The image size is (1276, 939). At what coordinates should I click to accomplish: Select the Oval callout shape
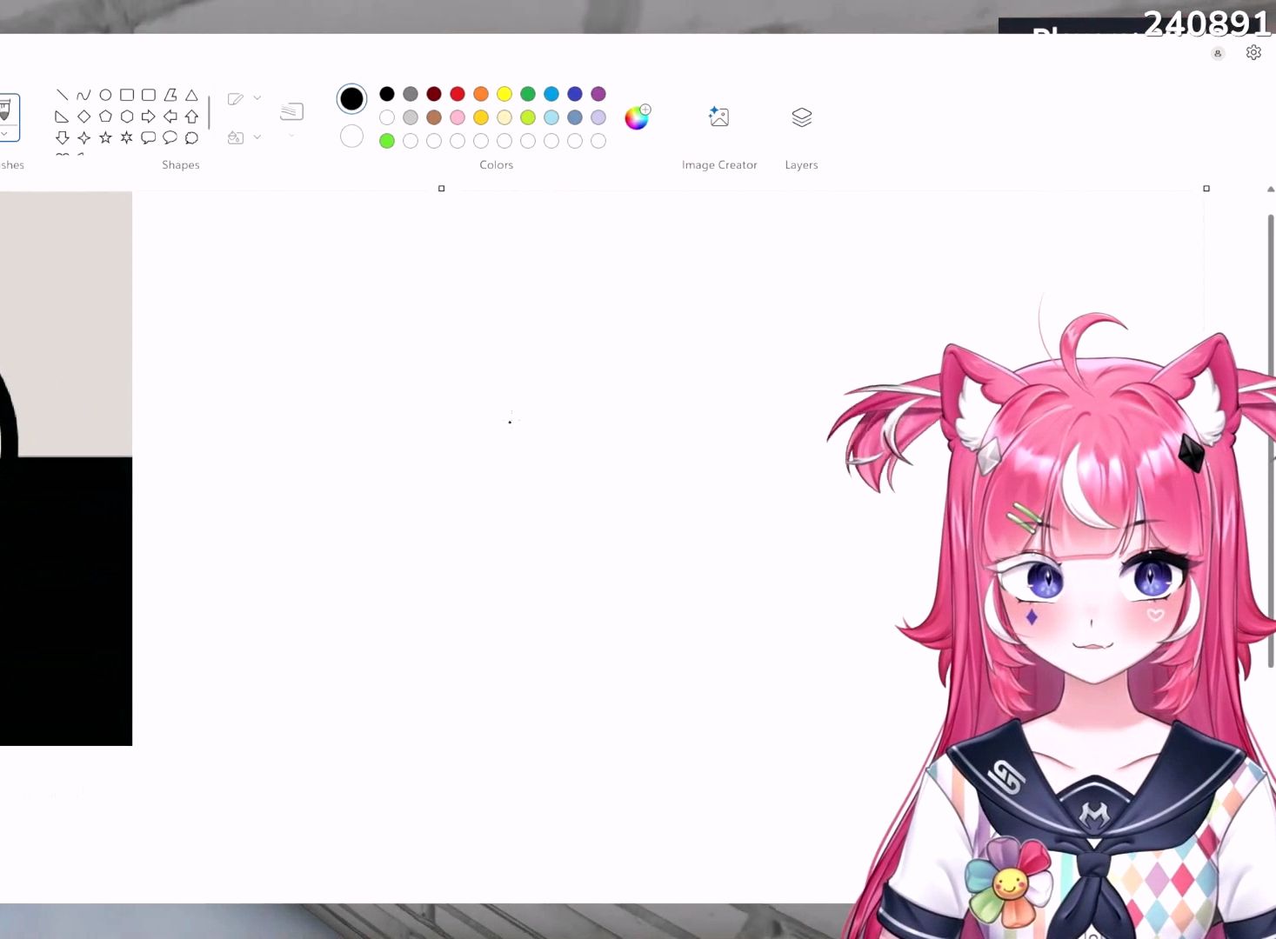pos(170,137)
